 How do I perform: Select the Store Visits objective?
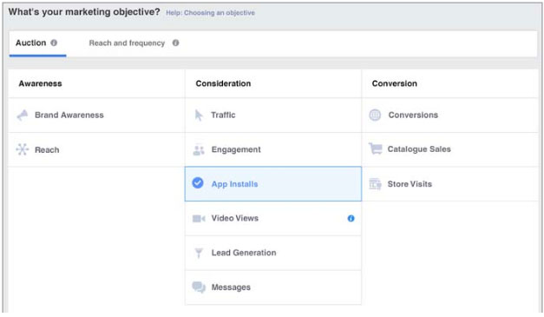(x=450, y=183)
